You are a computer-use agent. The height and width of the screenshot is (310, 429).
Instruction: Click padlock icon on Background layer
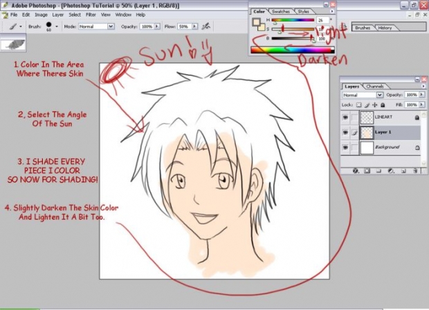tap(417, 148)
